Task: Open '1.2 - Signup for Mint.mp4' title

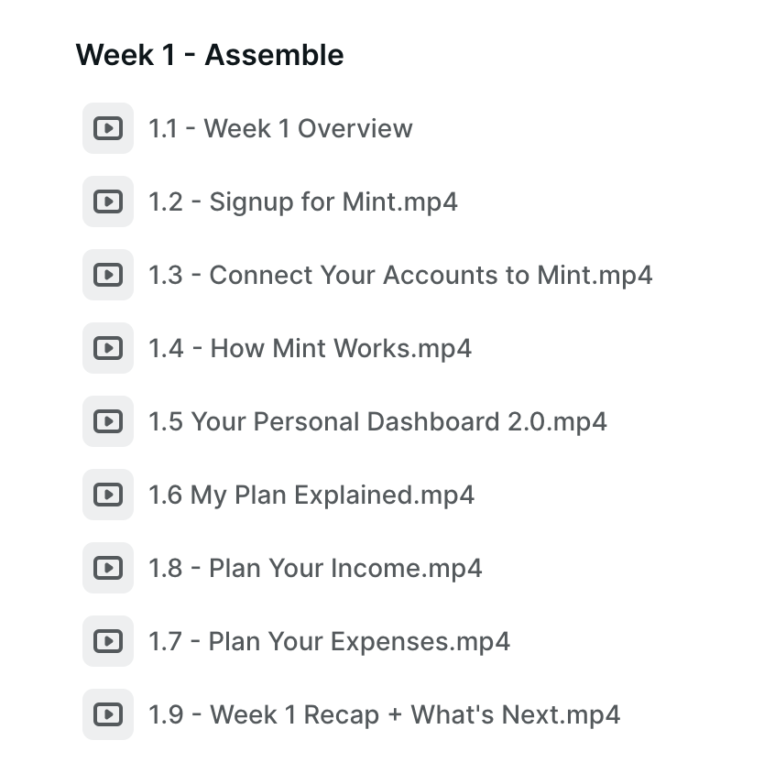Action: tap(303, 201)
